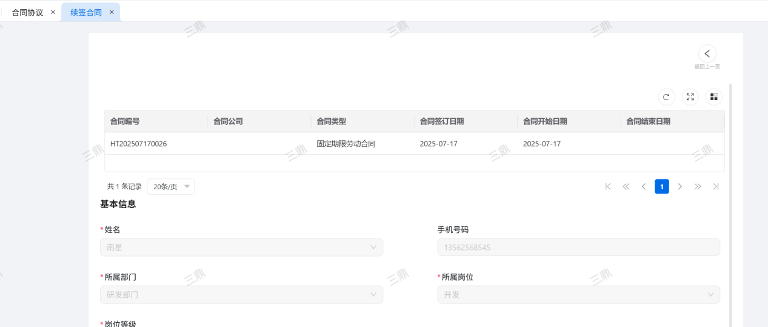Switch to the 合同协议 tab
The image size is (768, 327).
[27, 12]
